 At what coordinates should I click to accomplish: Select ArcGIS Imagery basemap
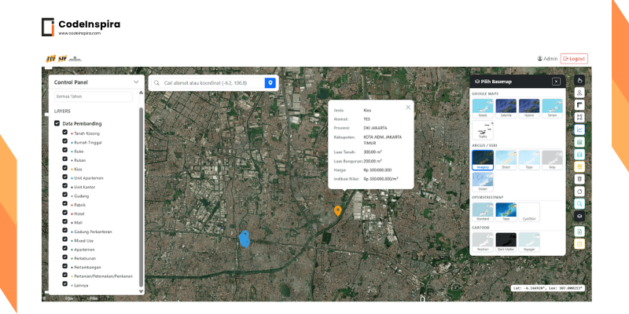[483, 160]
